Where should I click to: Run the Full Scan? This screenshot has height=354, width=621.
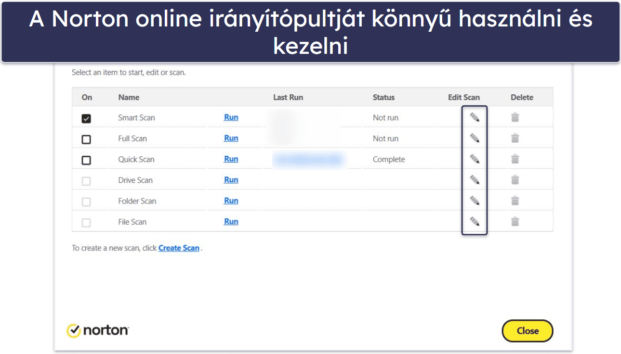coord(231,138)
